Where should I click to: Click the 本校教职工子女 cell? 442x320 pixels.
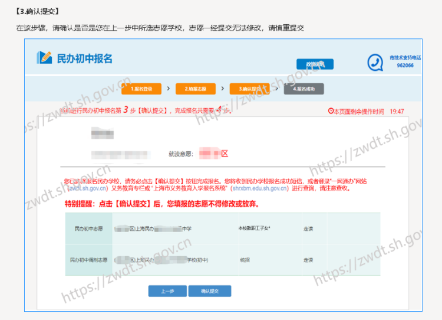[254, 227]
